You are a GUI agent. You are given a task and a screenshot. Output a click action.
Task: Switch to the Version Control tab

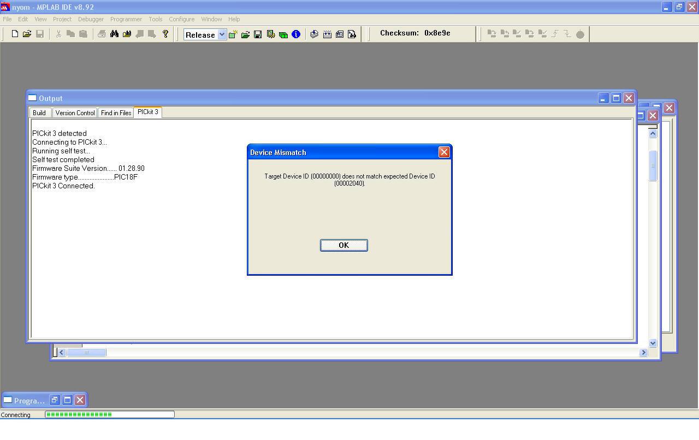click(75, 112)
